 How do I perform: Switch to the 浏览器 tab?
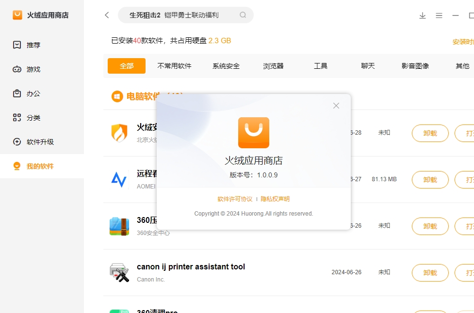click(273, 66)
